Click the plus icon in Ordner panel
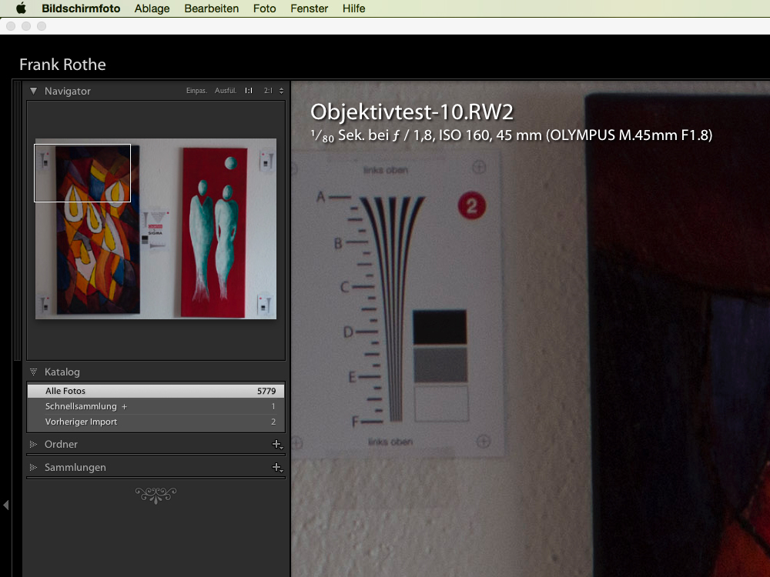This screenshot has width=770, height=577. [276, 444]
